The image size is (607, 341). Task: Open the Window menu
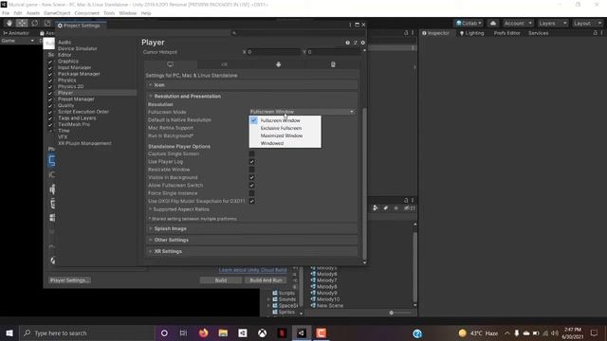pyautogui.click(x=128, y=13)
